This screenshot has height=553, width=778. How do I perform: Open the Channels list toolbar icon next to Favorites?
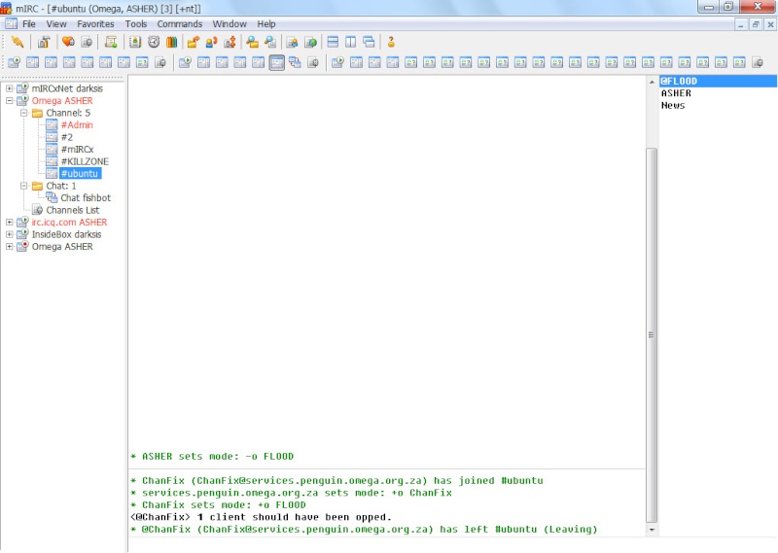coord(87,42)
